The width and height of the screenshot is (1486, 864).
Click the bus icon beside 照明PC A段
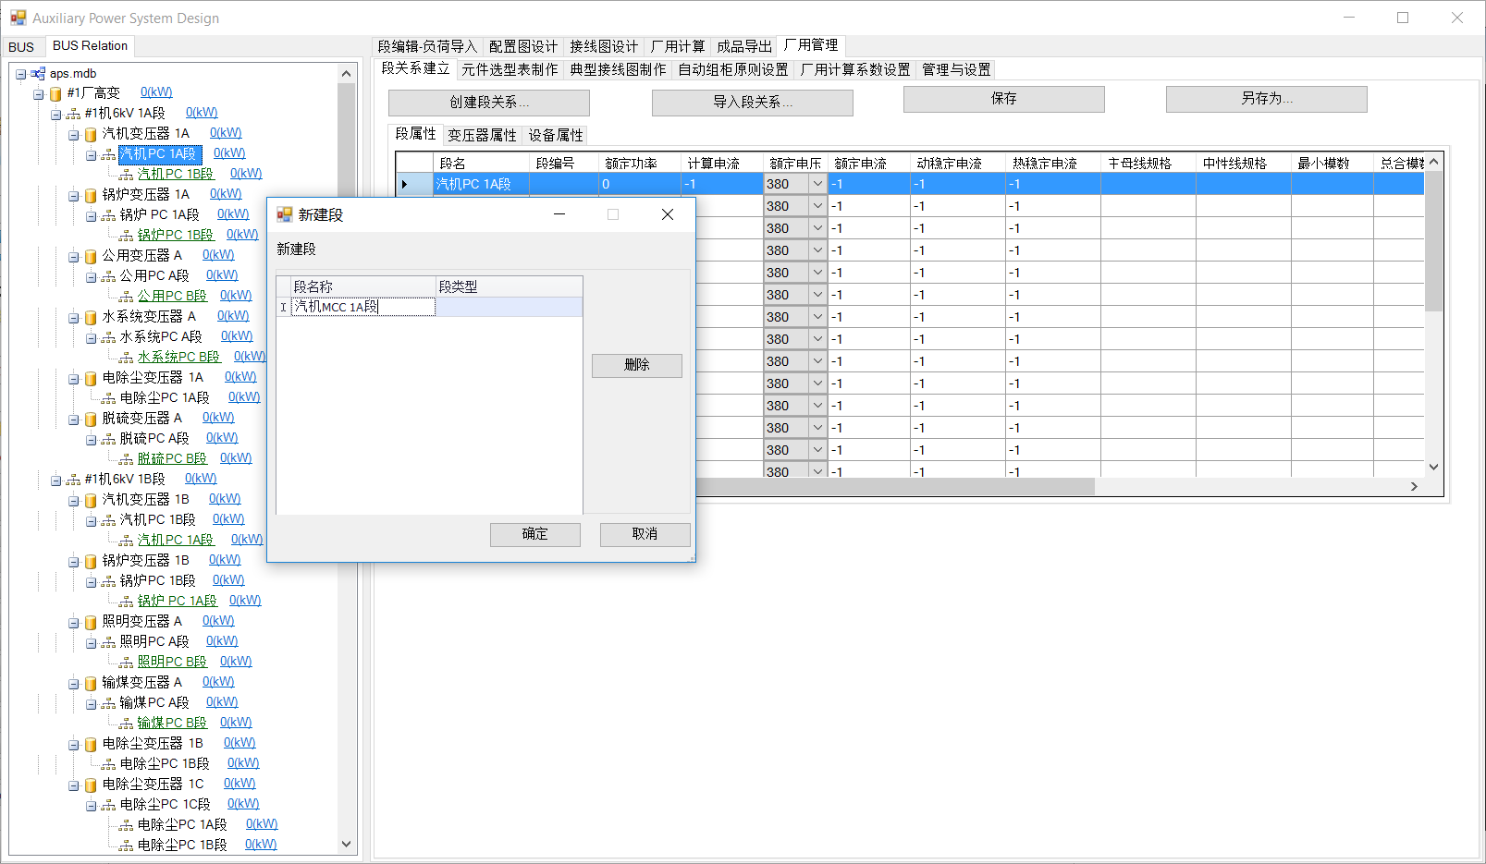click(108, 642)
